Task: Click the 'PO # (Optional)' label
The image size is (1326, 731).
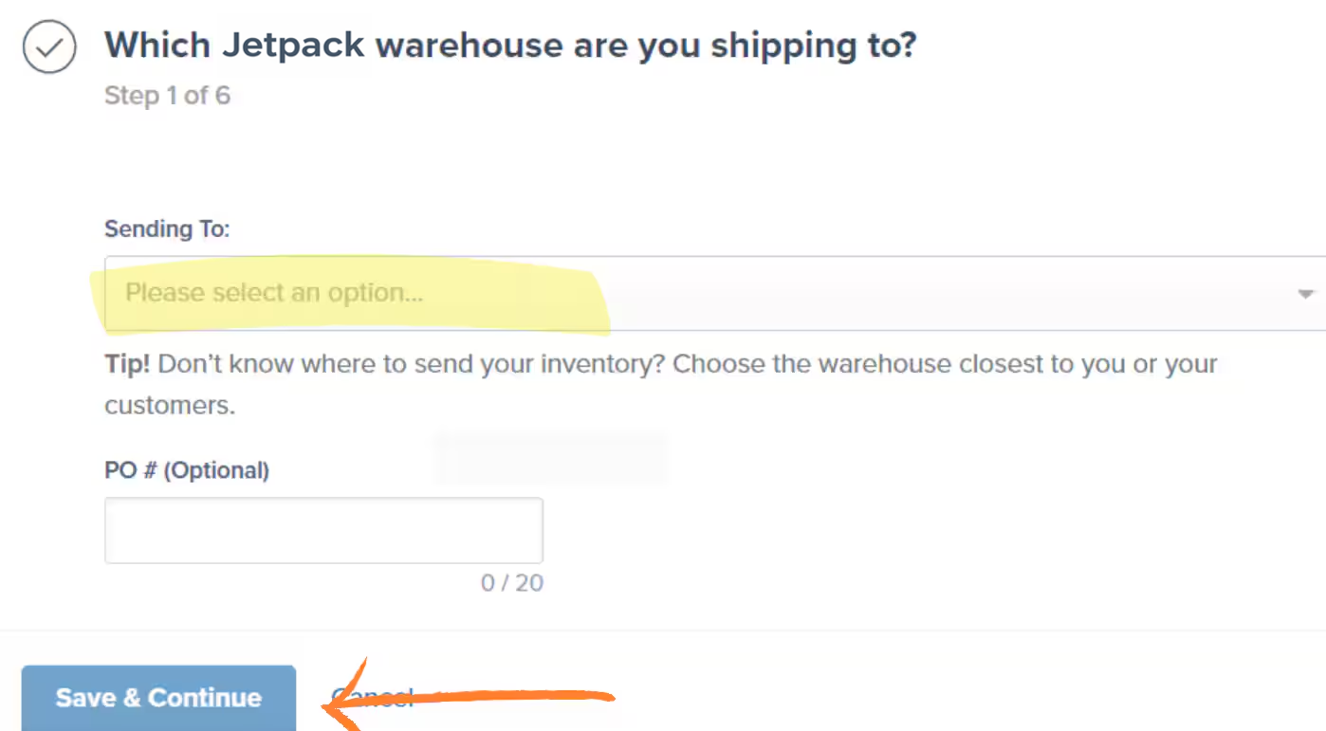Action: click(186, 470)
